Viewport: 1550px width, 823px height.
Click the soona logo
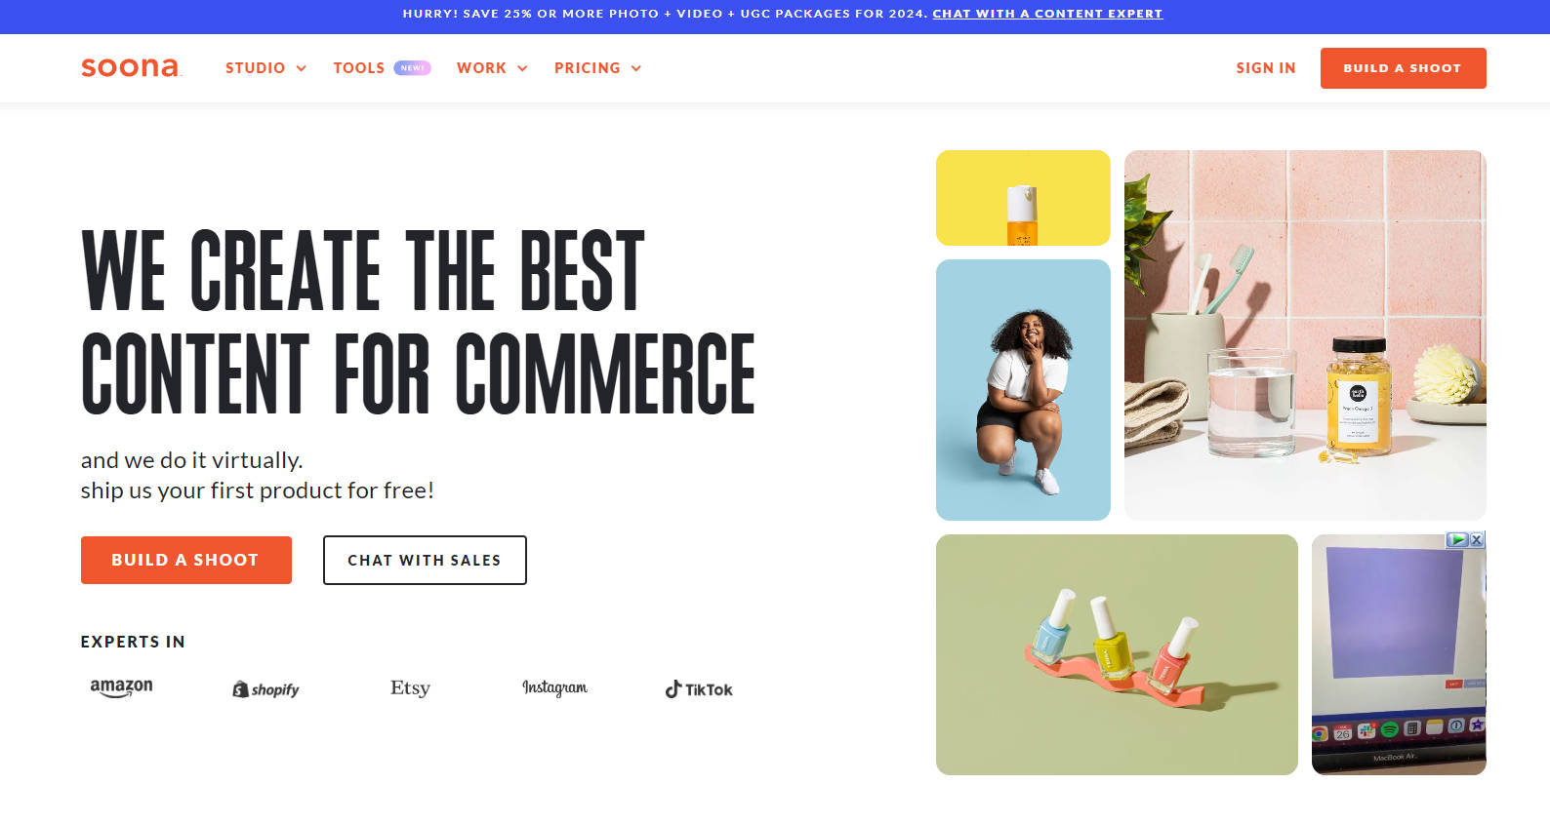tap(131, 67)
